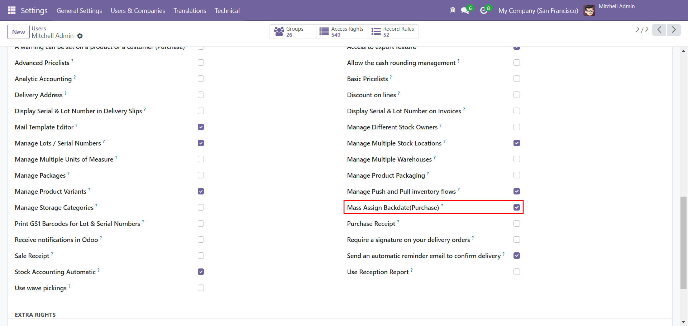This screenshot has height=326, width=688.
Task: Open the conversations chat icon
Action: pos(465,10)
